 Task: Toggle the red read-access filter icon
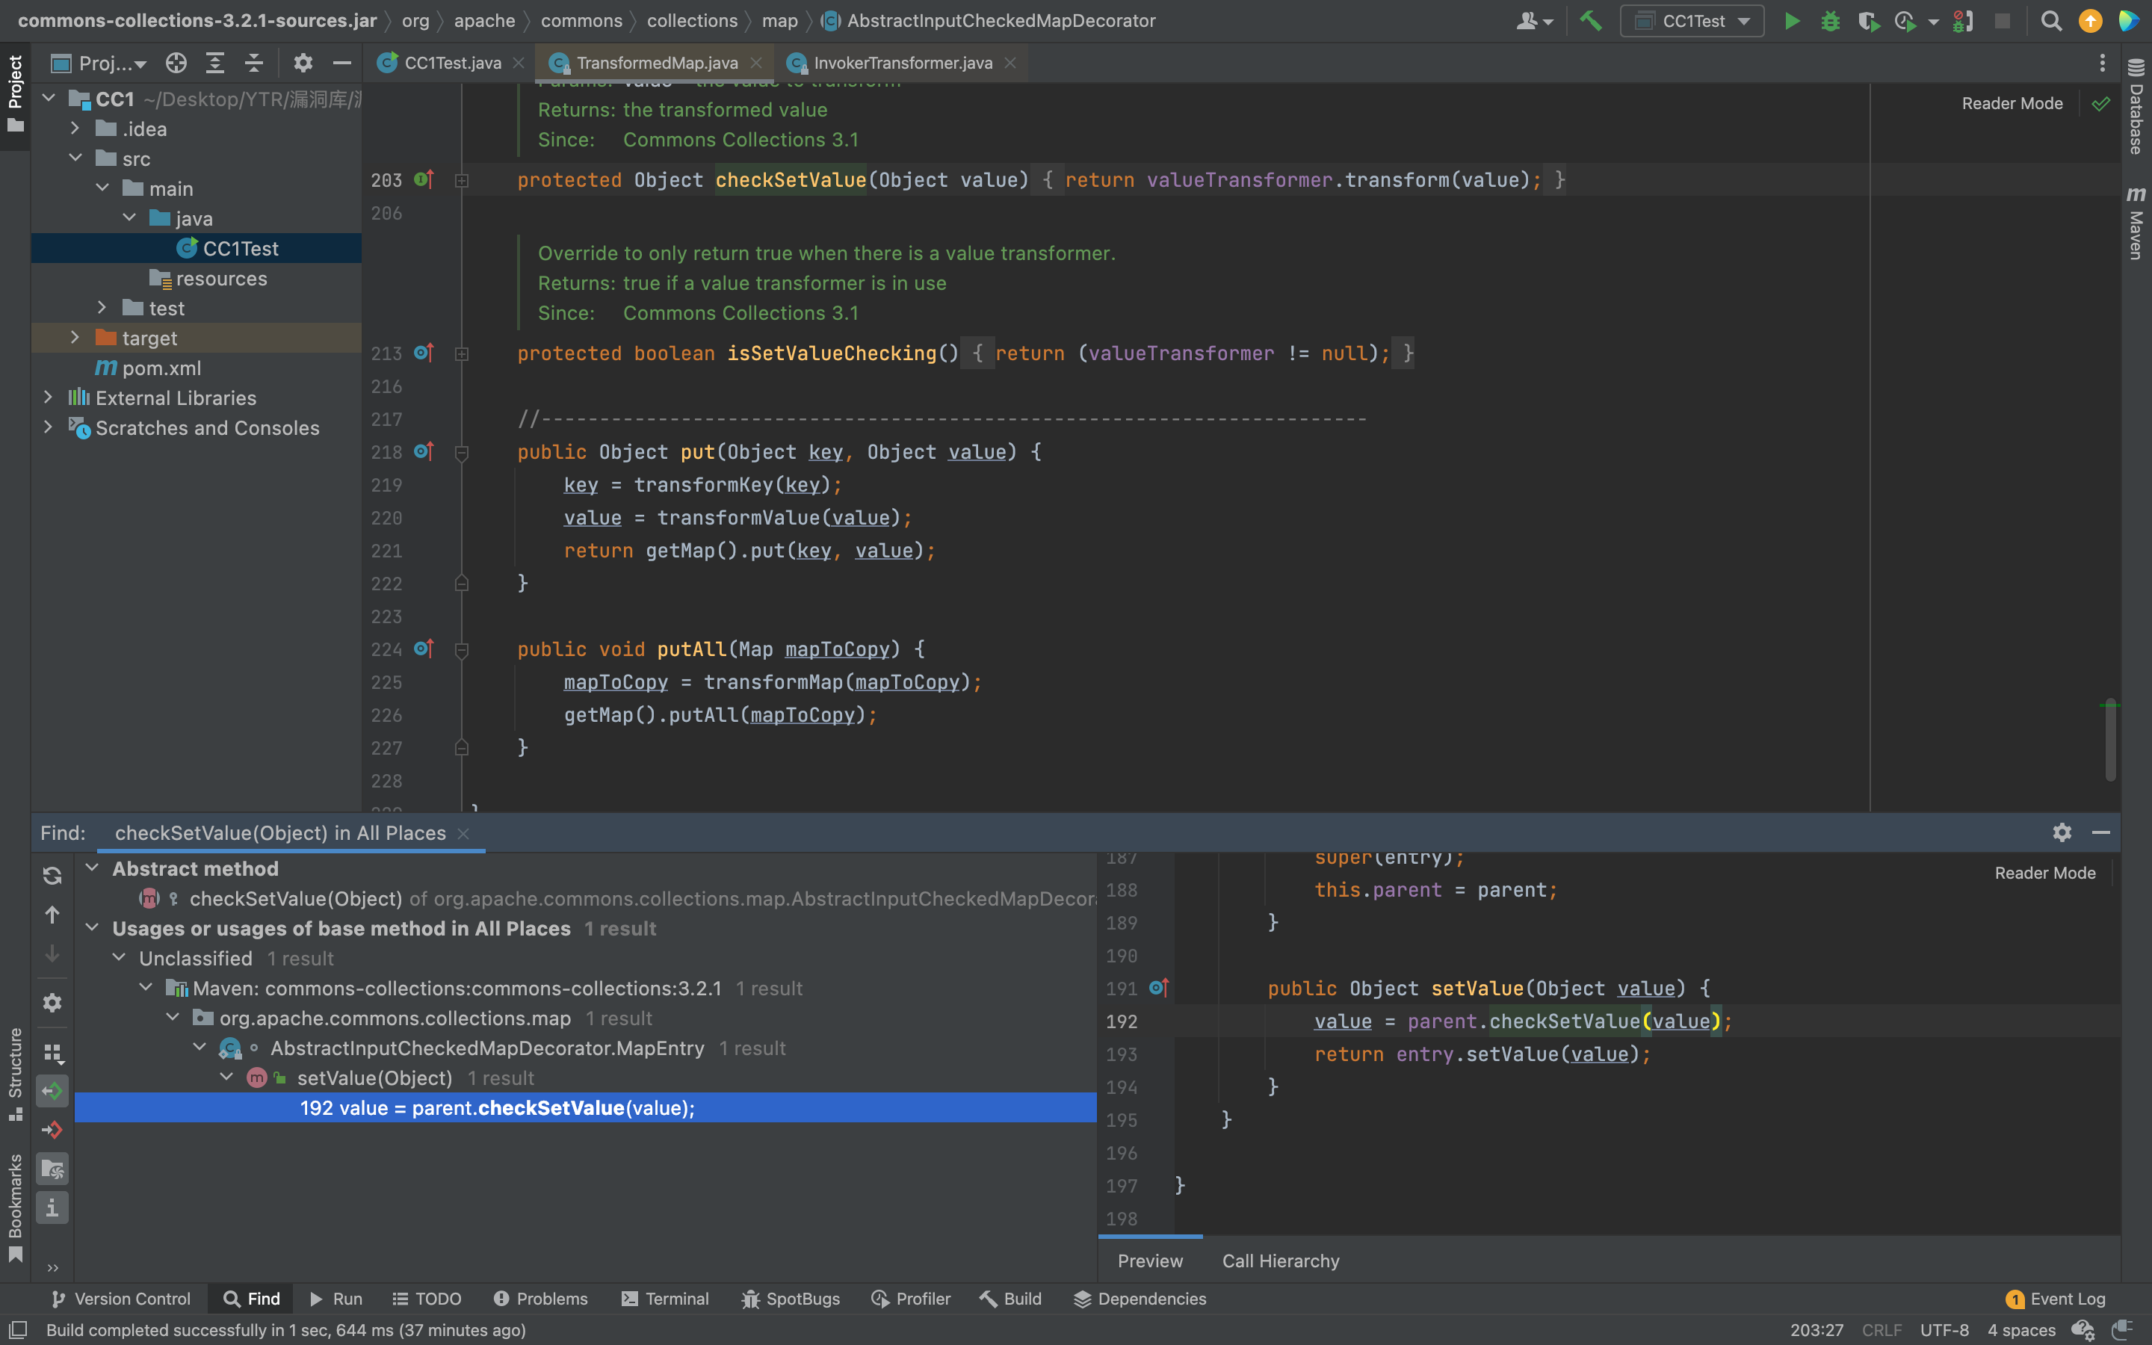pos(52,1130)
